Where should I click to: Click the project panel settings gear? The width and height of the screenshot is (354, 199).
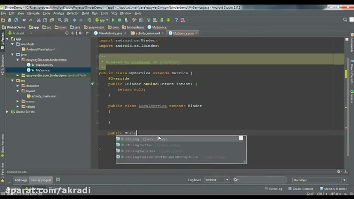(x=80, y=33)
